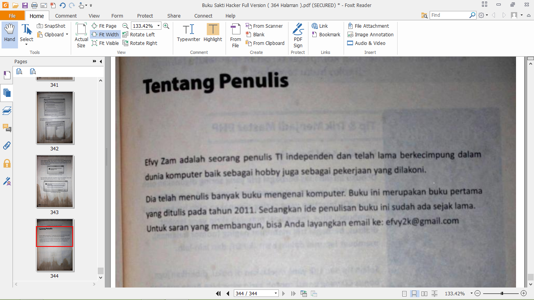Click the Find search field
This screenshot has height=300, width=534.
450,15
